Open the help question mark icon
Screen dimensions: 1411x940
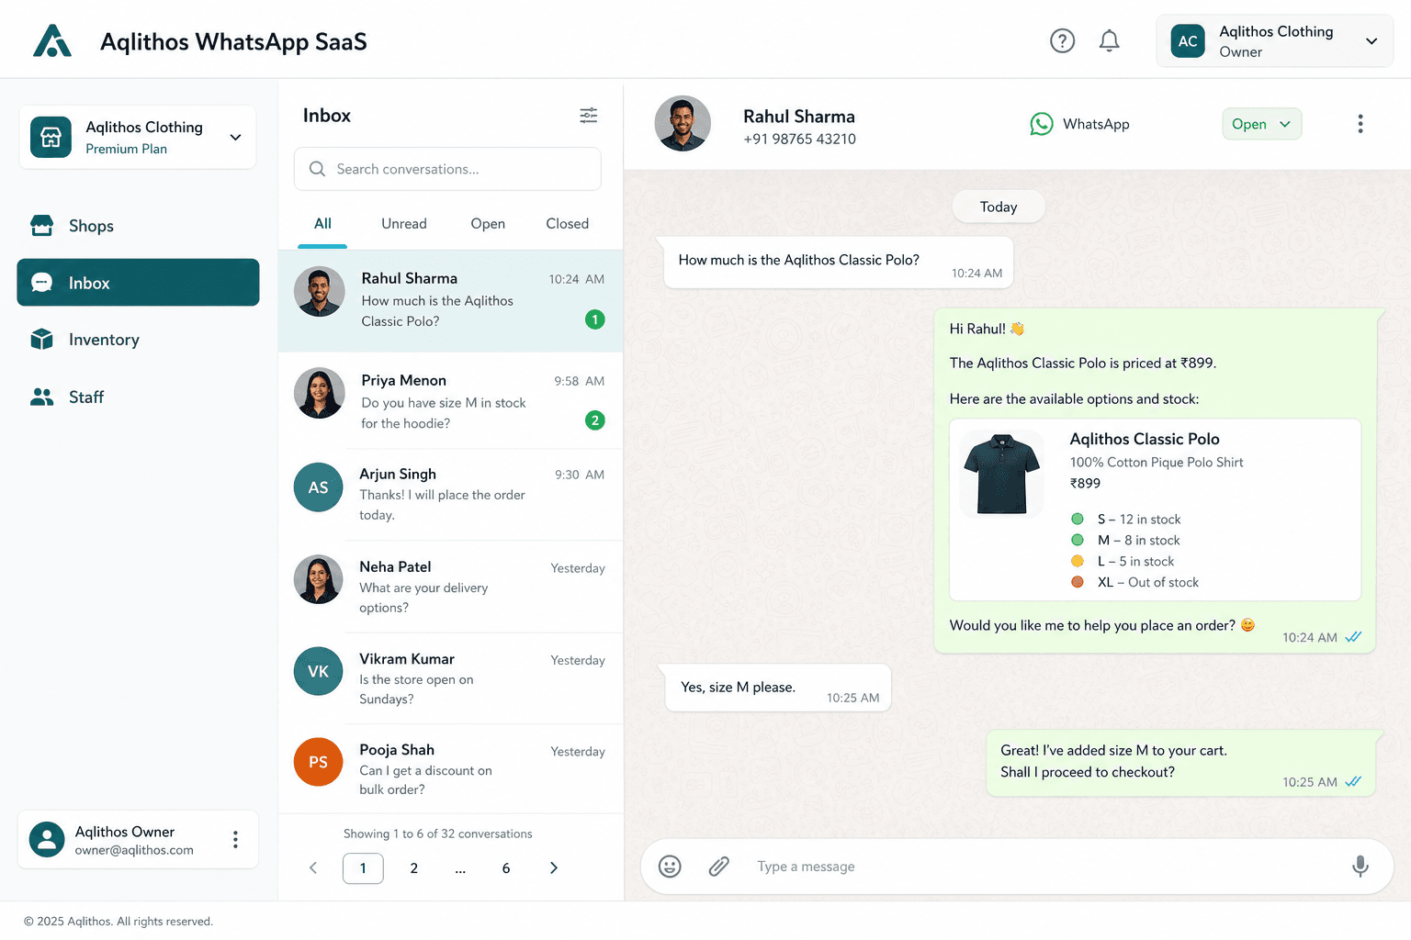coord(1062,41)
